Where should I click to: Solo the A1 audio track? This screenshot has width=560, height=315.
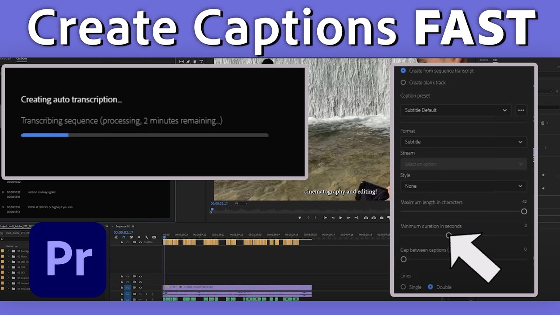tap(146, 294)
